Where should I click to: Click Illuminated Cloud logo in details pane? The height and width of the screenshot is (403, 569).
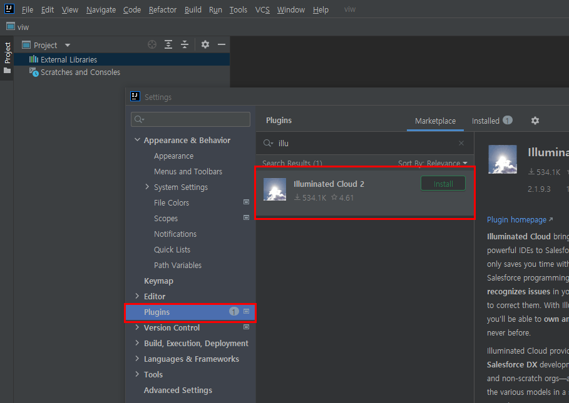pos(503,159)
